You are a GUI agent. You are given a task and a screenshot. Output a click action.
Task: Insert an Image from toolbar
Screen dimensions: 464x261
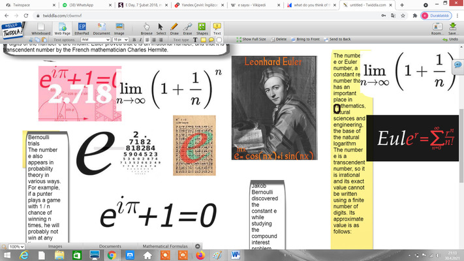pos(119,29)
